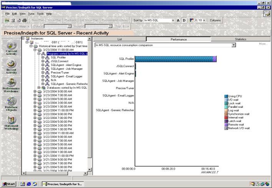Collapse the 3/23/2004 11:00:00 AM node
Image resolution: width=272 pixels, height=188 pixels.
click(x=35, y=50)
